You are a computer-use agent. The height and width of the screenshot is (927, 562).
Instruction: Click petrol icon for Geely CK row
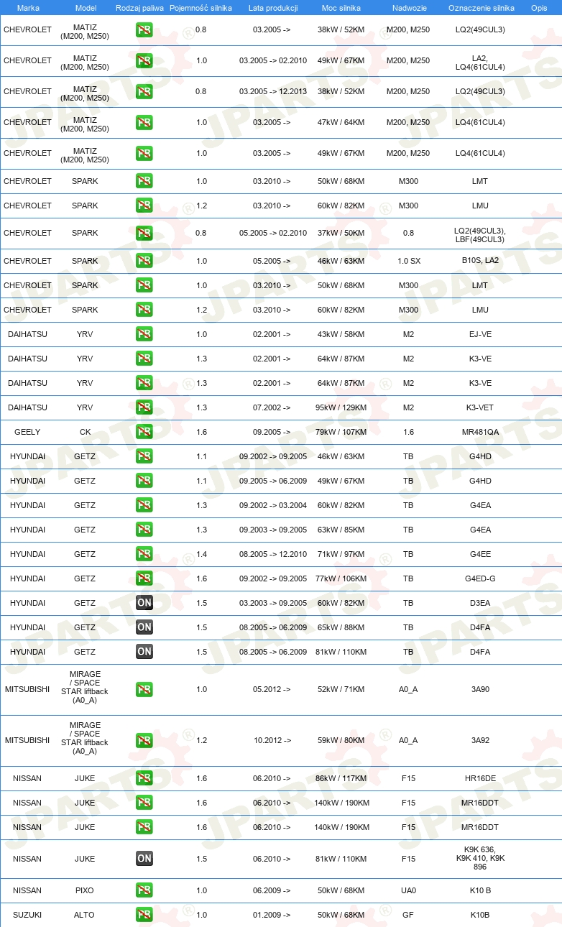[144, 432]
